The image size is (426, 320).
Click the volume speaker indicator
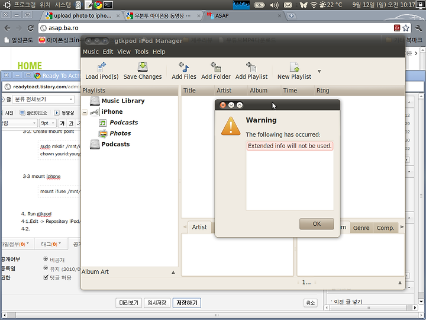(275, 5)
